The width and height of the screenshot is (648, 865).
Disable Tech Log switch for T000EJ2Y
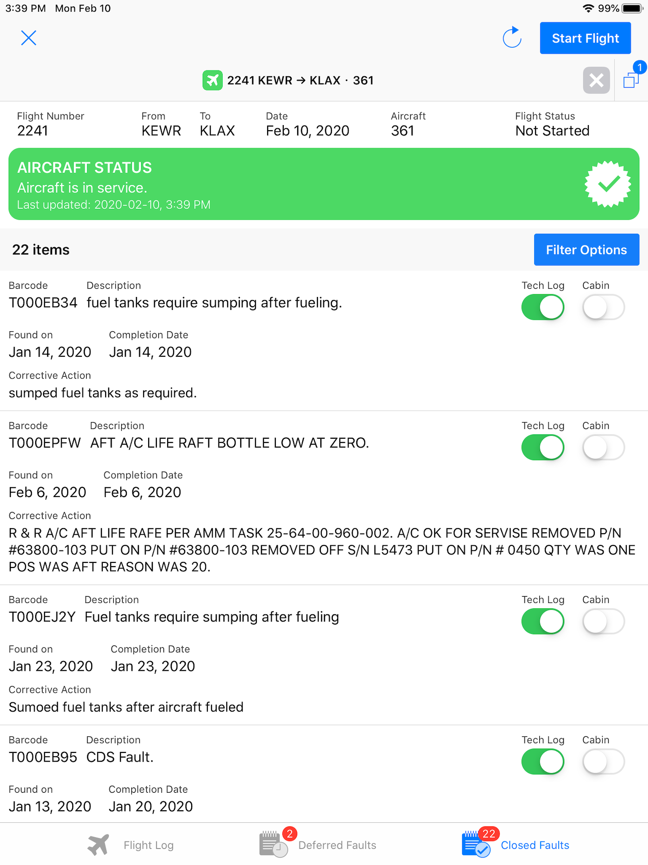(542, 621)
